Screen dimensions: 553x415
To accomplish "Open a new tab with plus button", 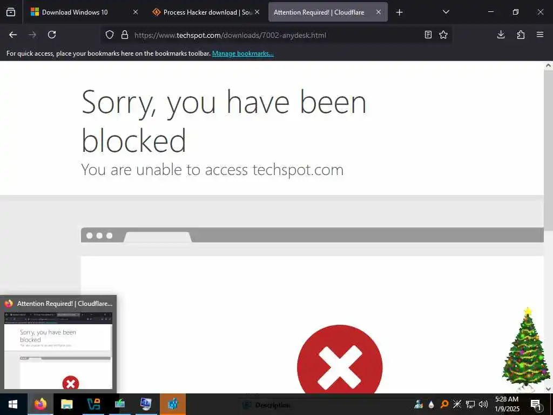I will pos(399,12).
